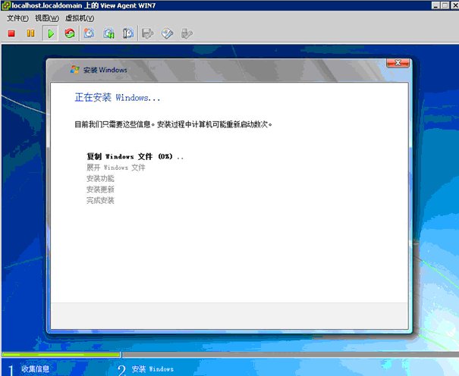Screen dimensions: 459x376
Task: Click the 安装 Windows stage 2 label
Action: tap(152, 369)
